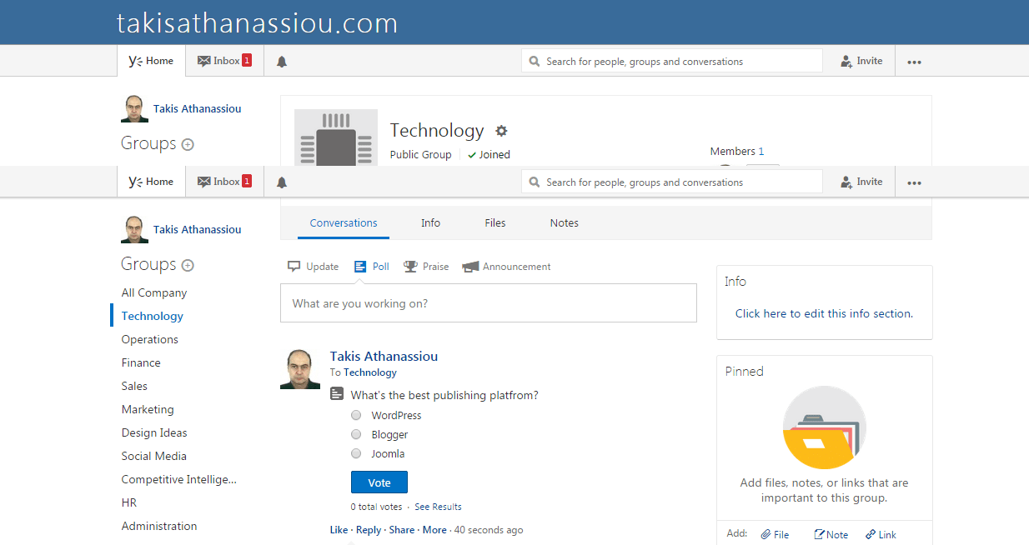Select the WordPress poll option
1029x545 pixels.
pos(356,415)
